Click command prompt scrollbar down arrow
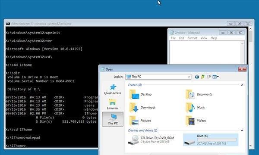Image resolution: width=259 pixels, height=155 pixels. 250,146
